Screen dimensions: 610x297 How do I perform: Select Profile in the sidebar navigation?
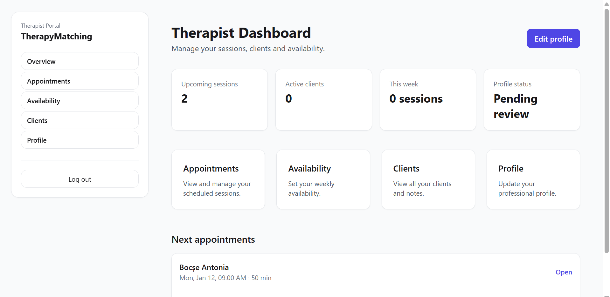tap(80, 140)
